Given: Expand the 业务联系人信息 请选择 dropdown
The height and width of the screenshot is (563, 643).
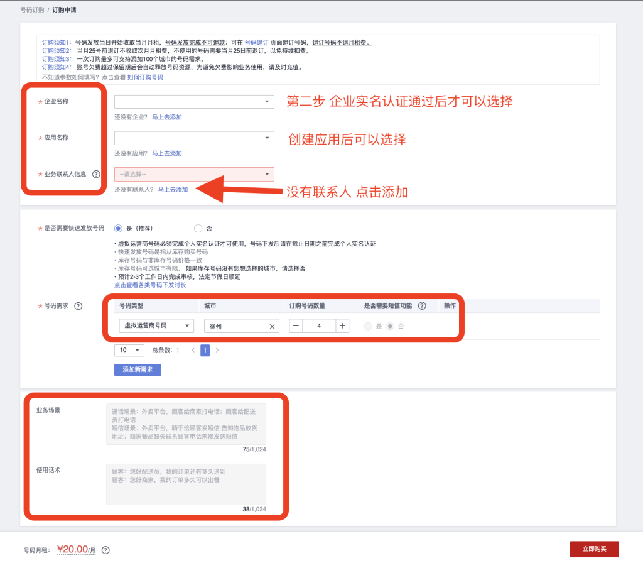Looking at the screenshot, I should (194, 174).
